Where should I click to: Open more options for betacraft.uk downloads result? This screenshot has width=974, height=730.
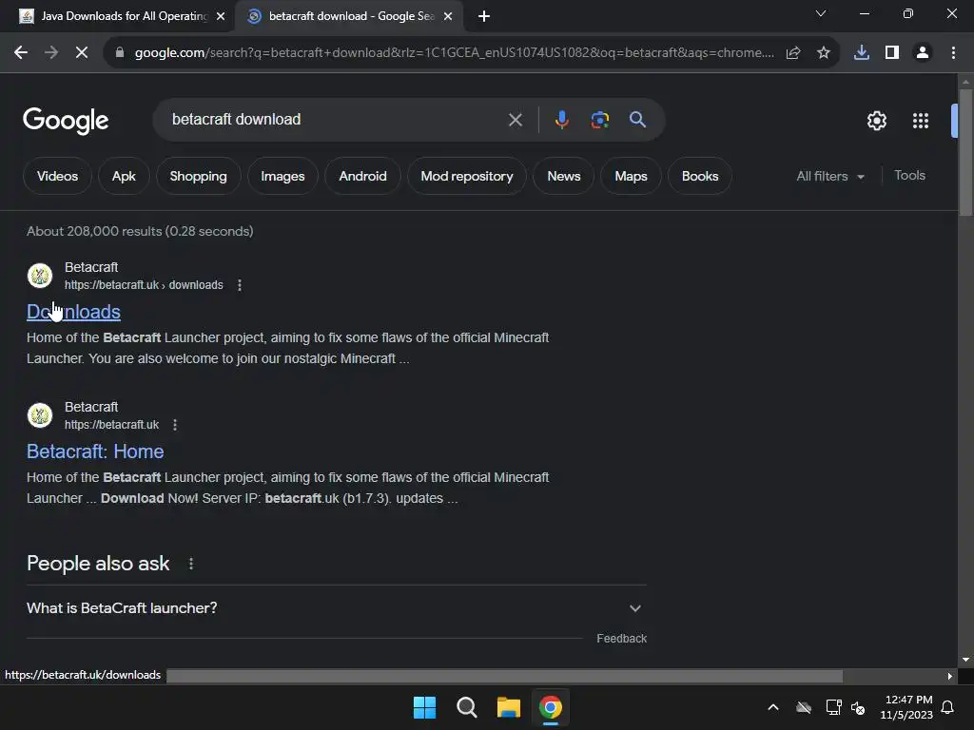(240, 285)
